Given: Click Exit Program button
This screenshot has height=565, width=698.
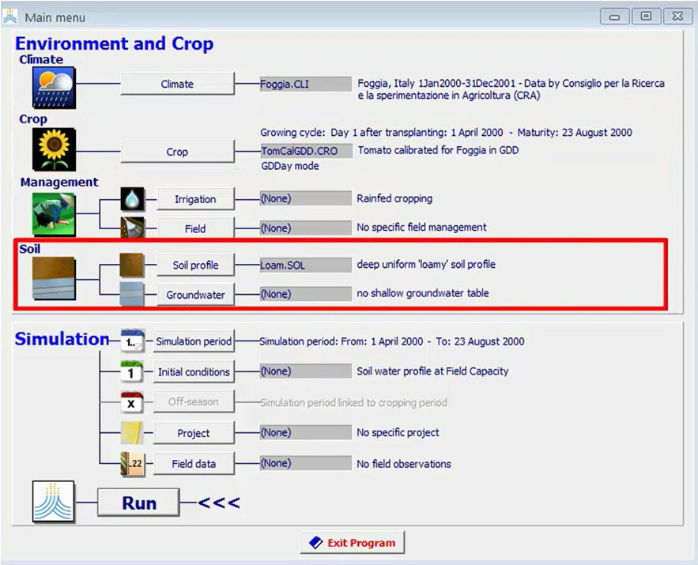Looking at the screenshot, I should (x=353, y=543).
